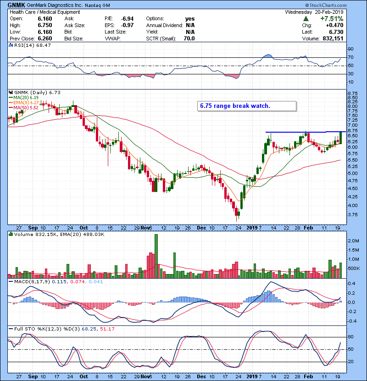Click the Health Care / Medical Equipment sector text
Image resolution: width=367 pixels, height=381 pixels.
[x=44, y=12]
